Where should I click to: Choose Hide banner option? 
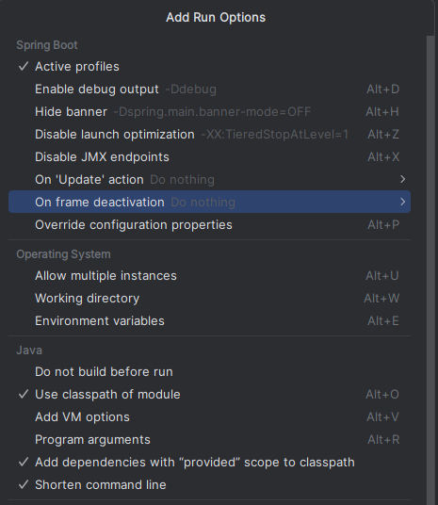point(209,112)
